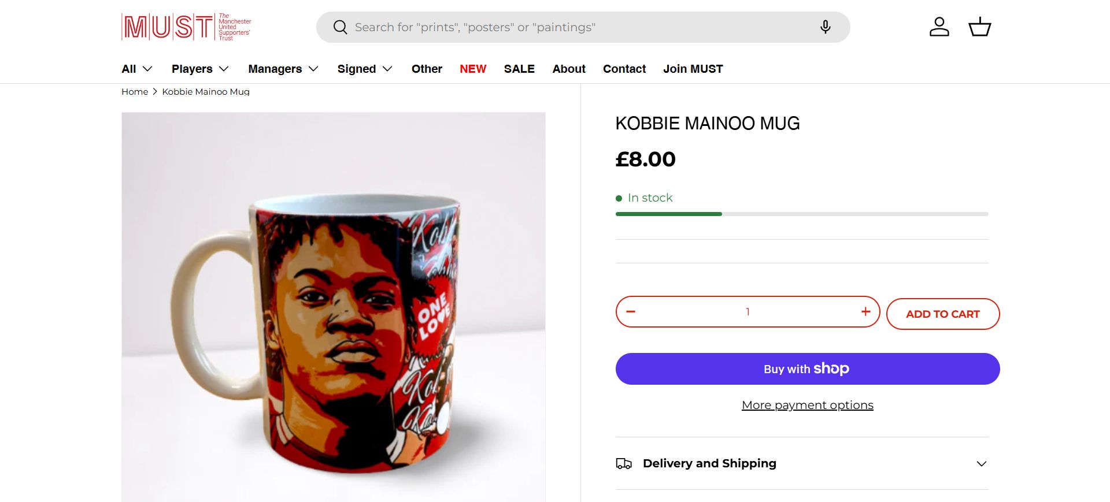Click the delivery truck icon

coord(624,463)
